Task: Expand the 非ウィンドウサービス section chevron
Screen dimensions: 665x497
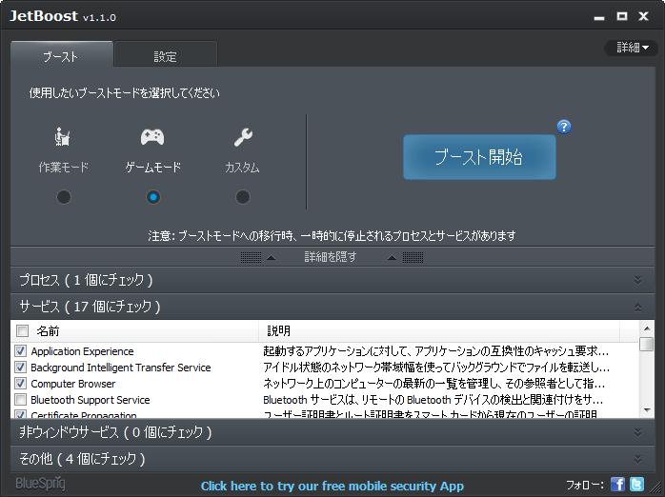Action: pyautogui.click(x=637, y=432)
